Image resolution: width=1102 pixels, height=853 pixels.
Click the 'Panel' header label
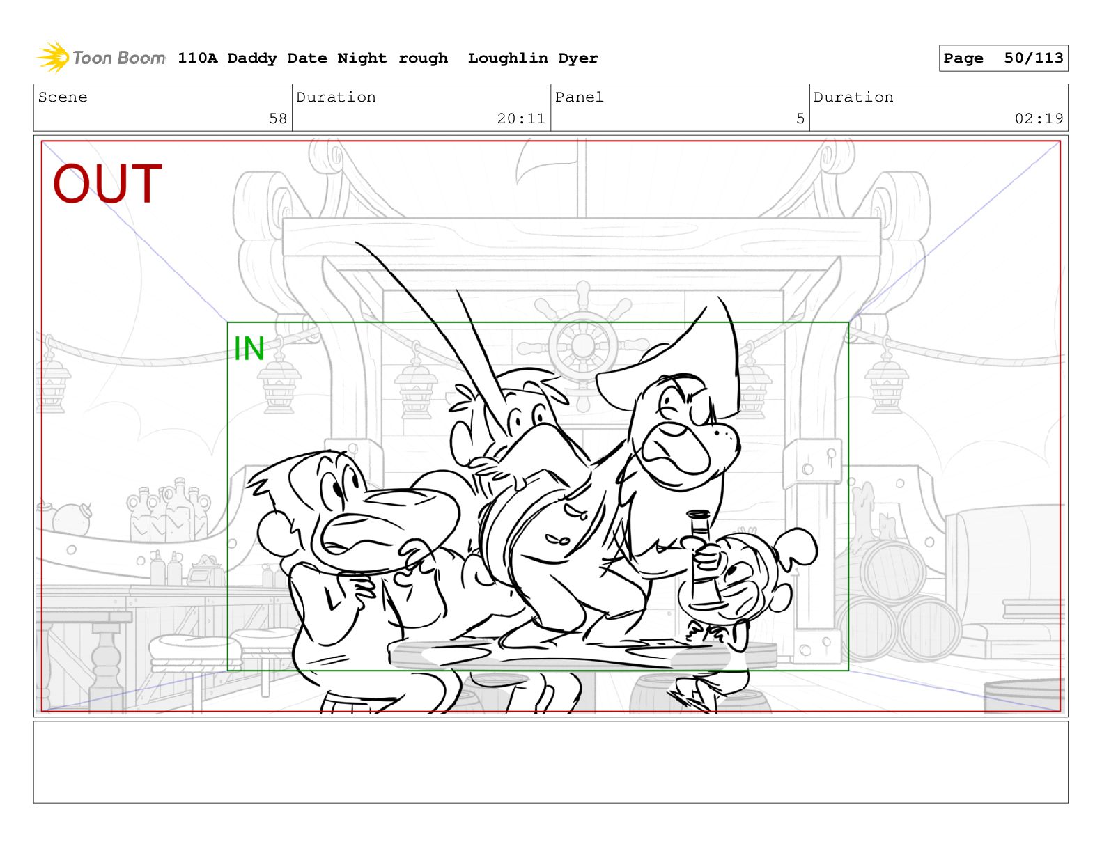(x=580, y=97)
